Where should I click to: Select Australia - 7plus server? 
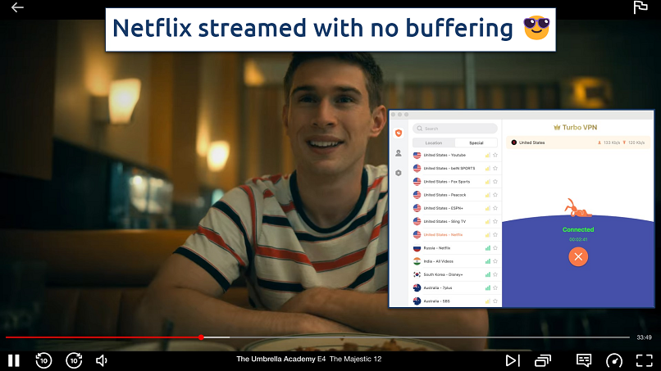point(455,288)
